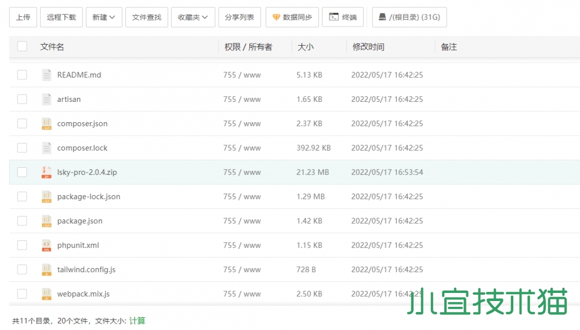
Task: Click 755 / www permission of README.md
Action: pos(242,75)
